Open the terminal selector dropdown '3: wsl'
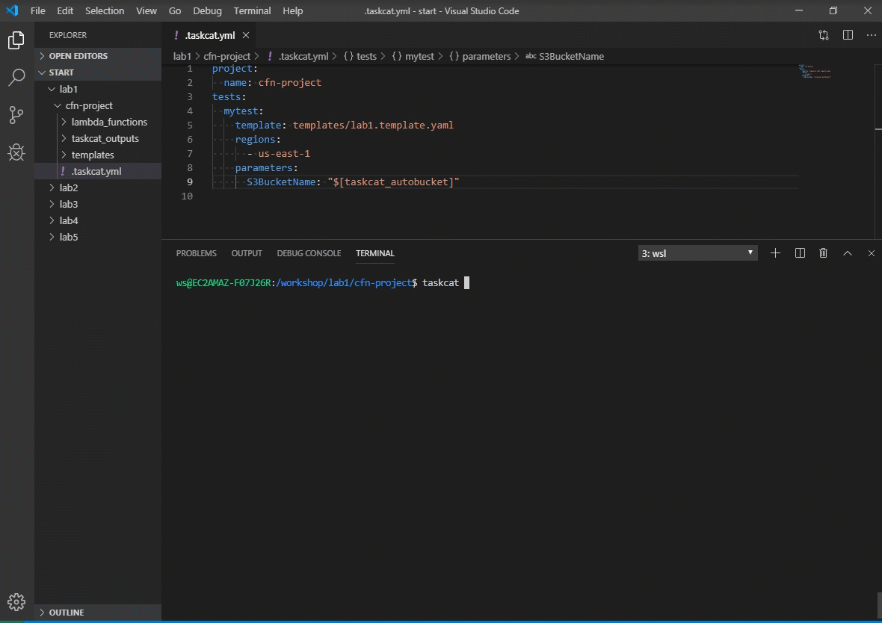The height and width of the screenshot is (623, 882). 697,253
